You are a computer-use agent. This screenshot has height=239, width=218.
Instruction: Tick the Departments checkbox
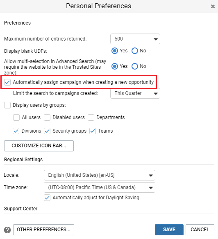pyautogui.click(x=91, y=117)
